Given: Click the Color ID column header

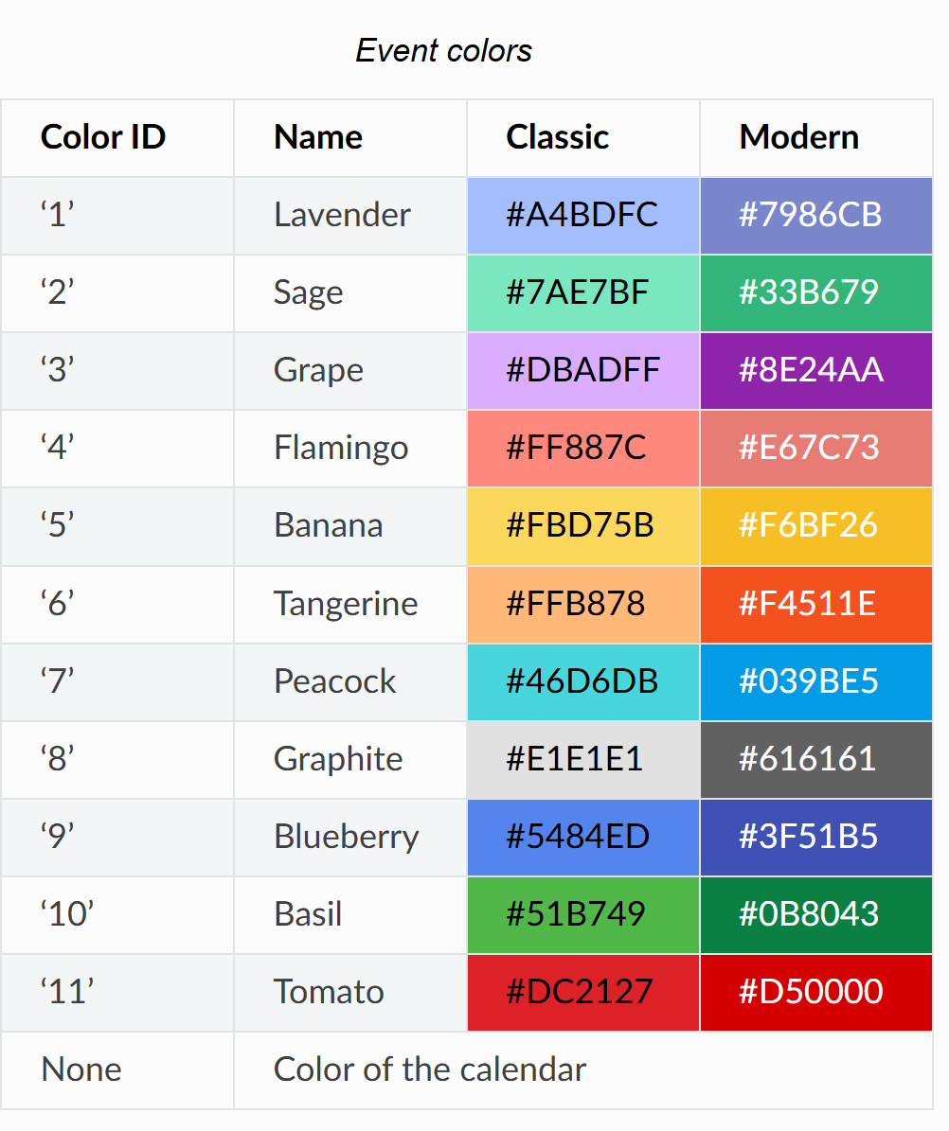Looking at the screenshot, I should (x=103, y=137).
